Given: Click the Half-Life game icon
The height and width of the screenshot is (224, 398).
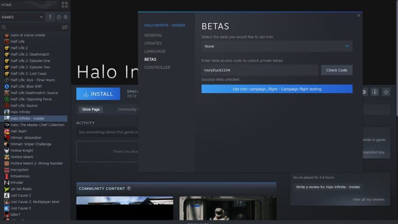Looking at the screenshot, I should point(7,41).
